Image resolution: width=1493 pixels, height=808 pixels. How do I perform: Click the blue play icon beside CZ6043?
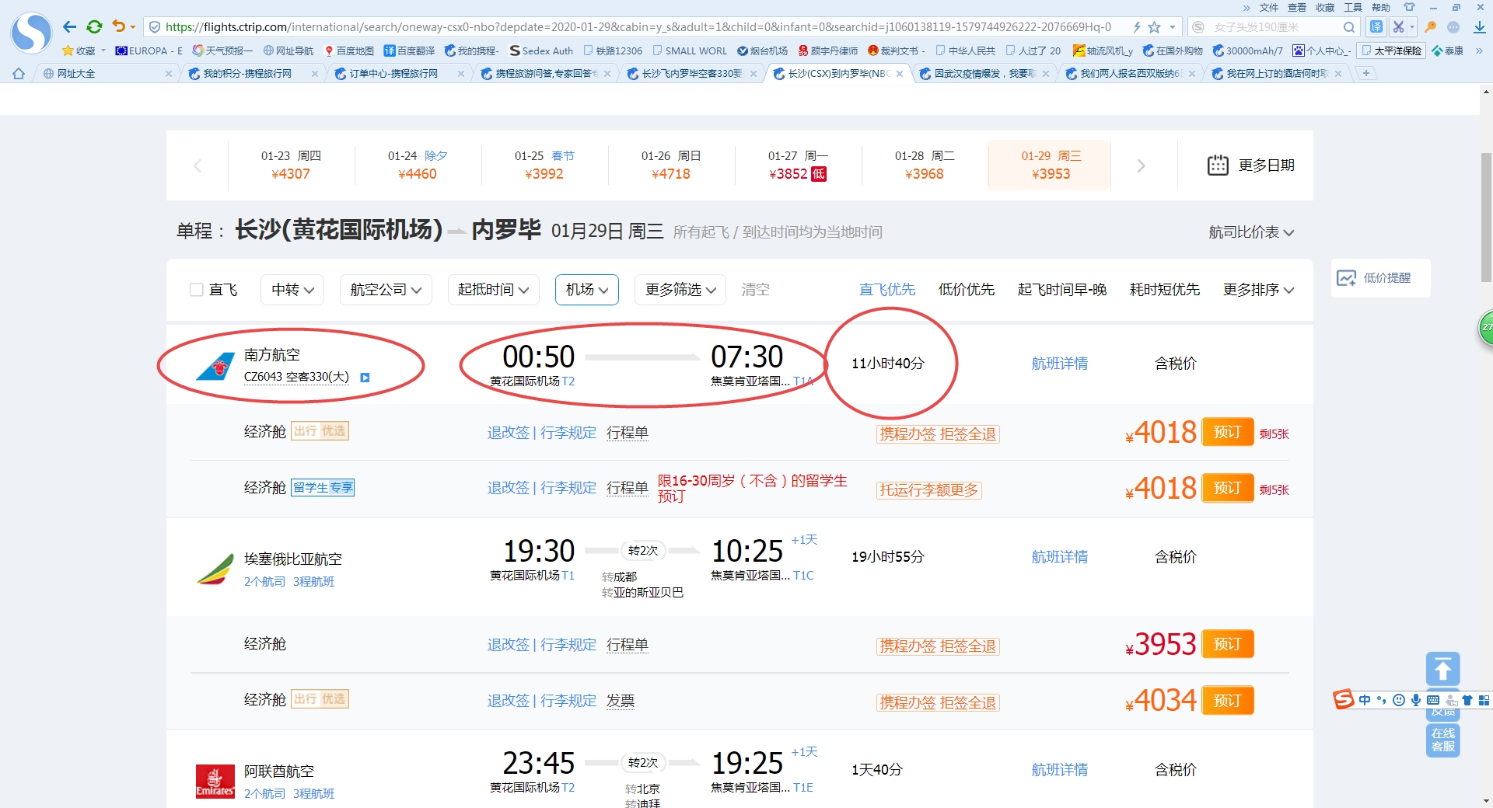[x=365, y=378]
